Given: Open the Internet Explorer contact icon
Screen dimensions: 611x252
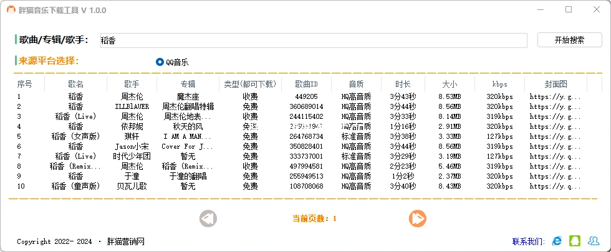Looking at the screenshot, I should pyautogui.click(x=557, y=241).
